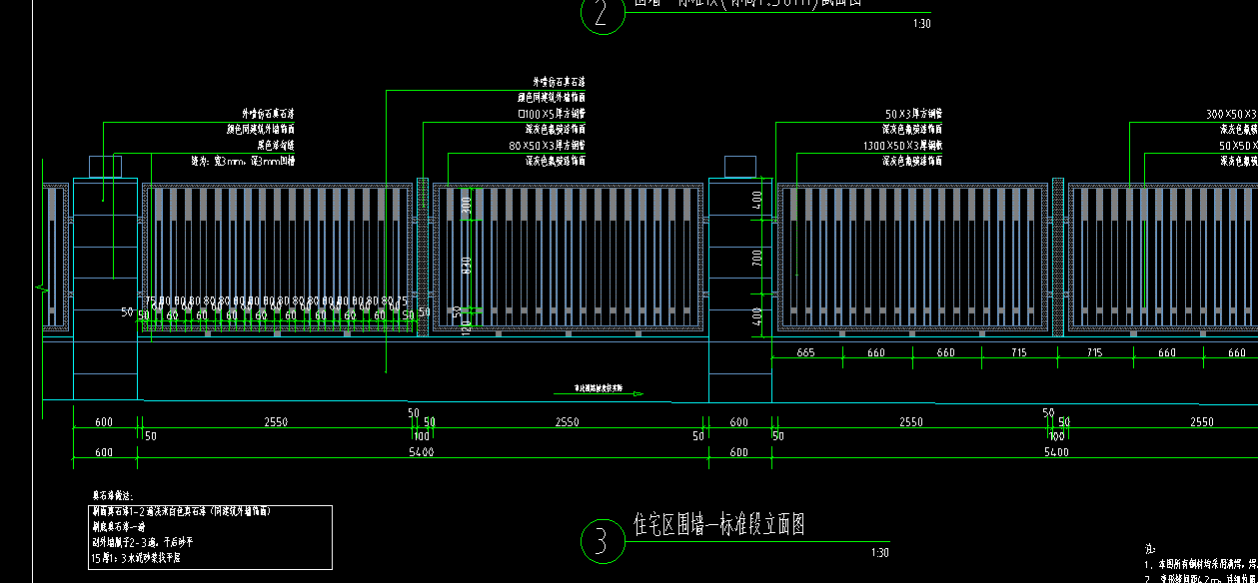The height and width of the screenshot is (583, 1258).
Task: Select the line 刷面真石漆1-2遍浅米白色真石漆
Action: (180, 510)
